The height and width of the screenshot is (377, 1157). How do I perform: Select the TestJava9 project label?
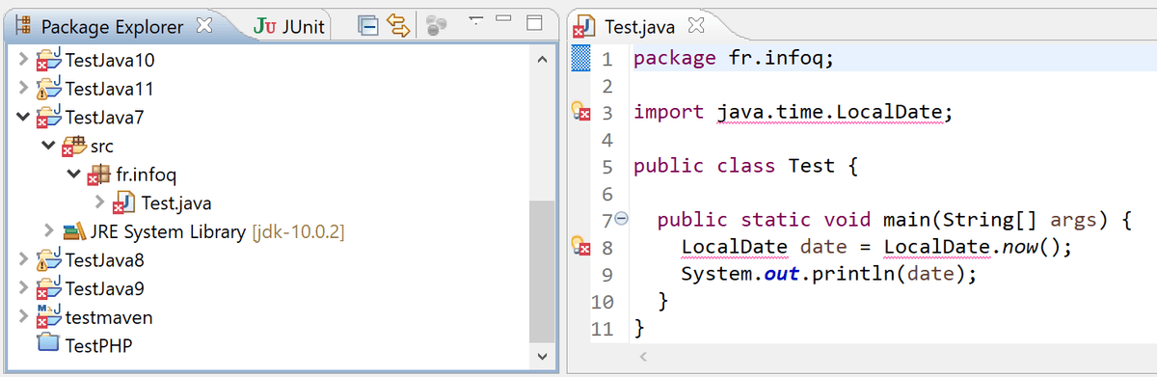pos(105,288)
